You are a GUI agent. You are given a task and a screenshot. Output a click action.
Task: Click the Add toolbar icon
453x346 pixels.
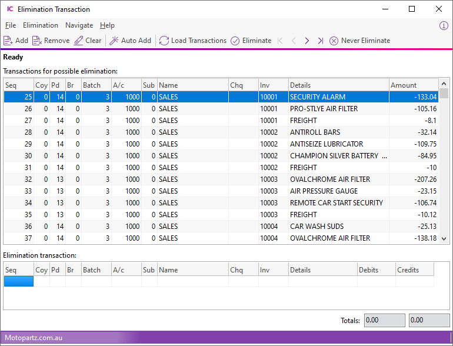[8, 41]
